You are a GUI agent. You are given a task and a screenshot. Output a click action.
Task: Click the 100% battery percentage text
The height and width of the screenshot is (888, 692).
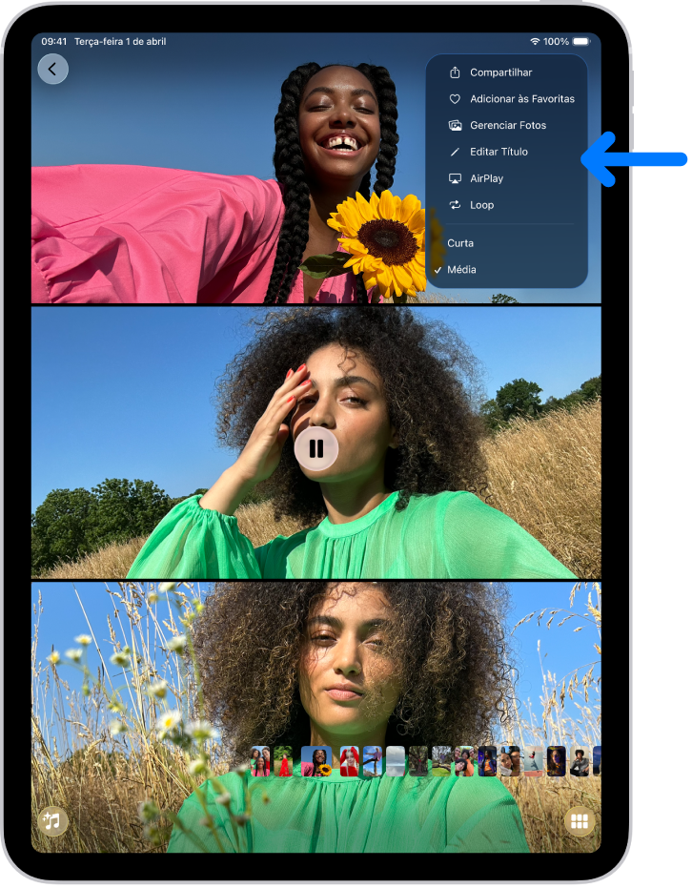tap(557, 41)
